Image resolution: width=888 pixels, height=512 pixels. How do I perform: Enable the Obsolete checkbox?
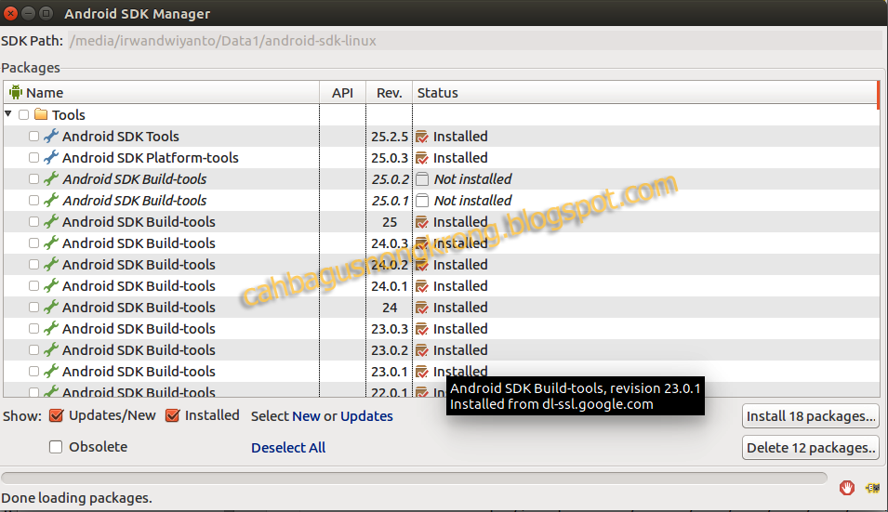click(x=56, y=447)
